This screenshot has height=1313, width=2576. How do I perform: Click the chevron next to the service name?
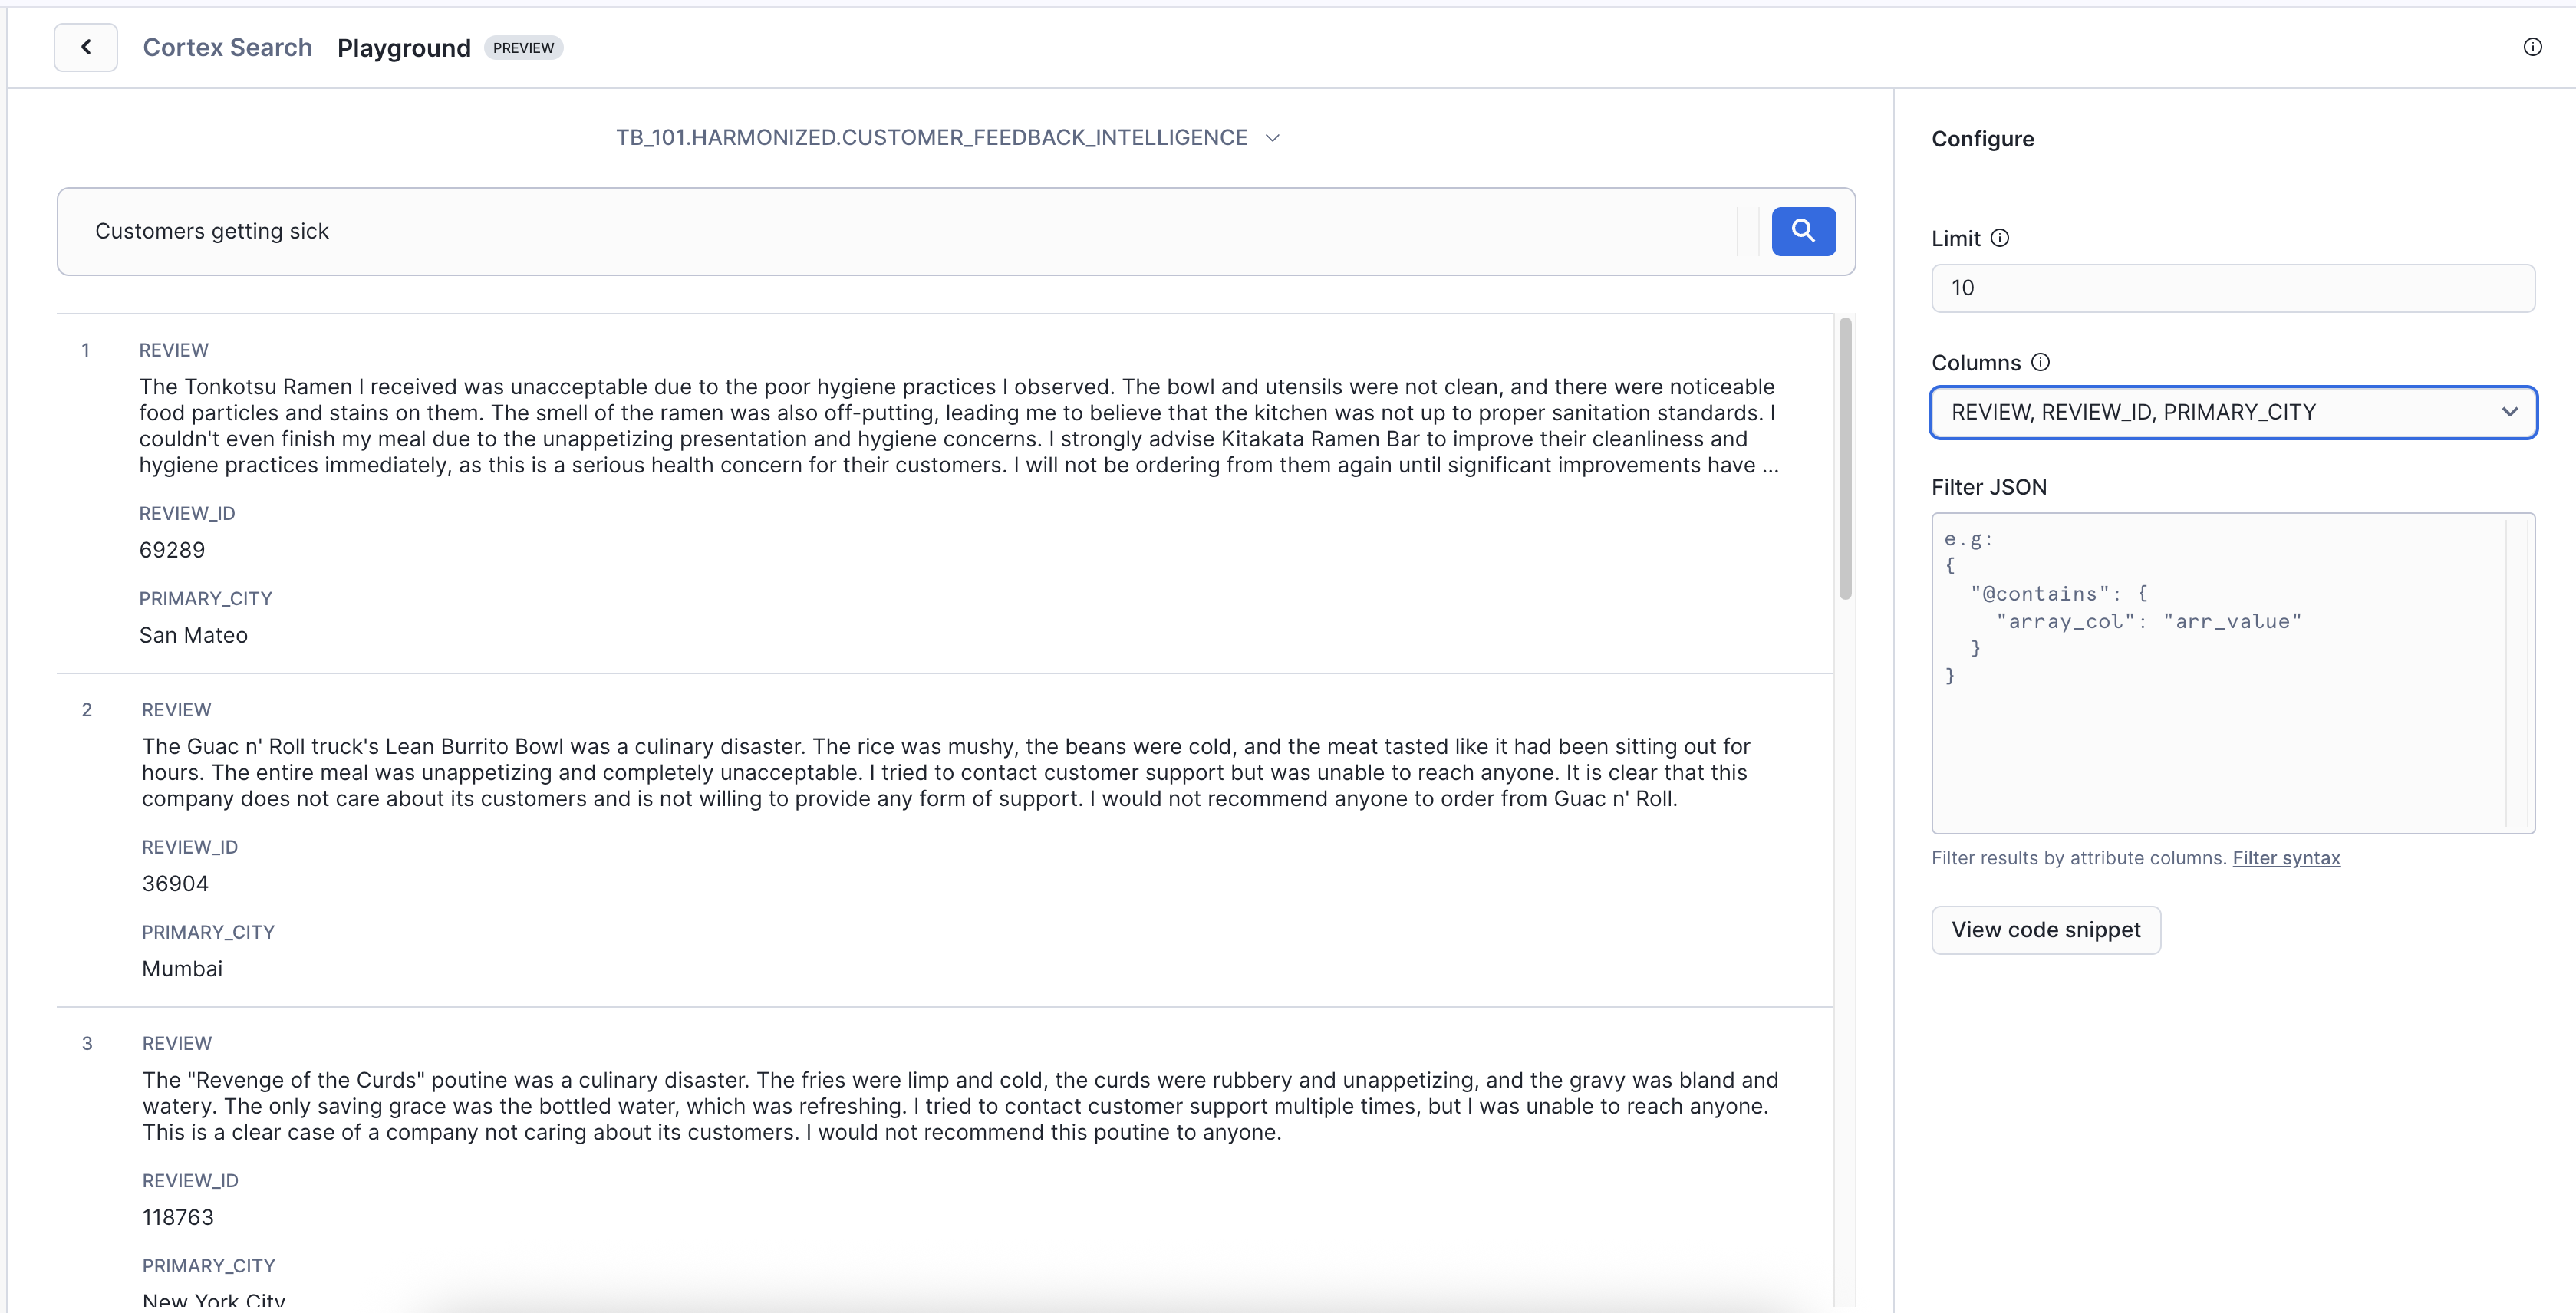click(x=1272, y=138)
